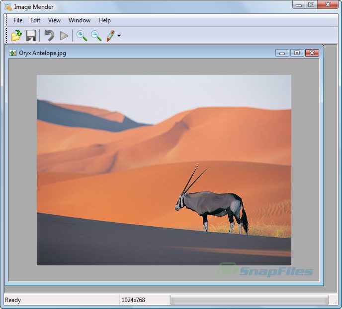Open the Window menu
The image size is (342, 309).
80,20
